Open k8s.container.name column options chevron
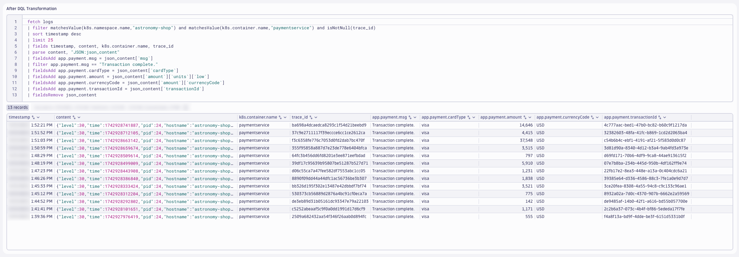Image resolution: width=739 pixels, height=257 pixels. point(285,117)
